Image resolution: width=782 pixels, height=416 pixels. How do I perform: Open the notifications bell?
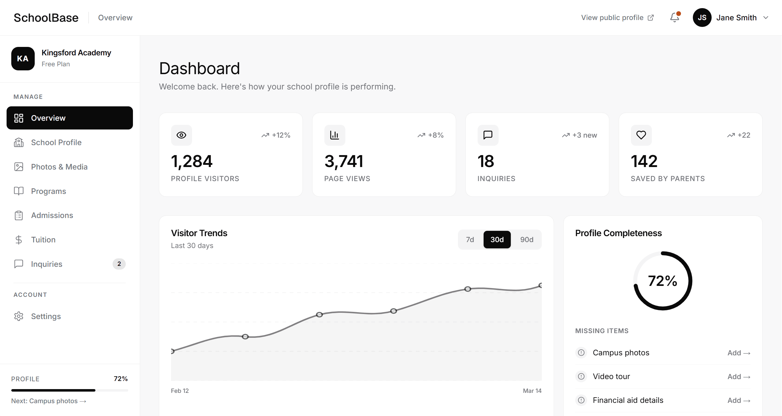click(675, 18)
